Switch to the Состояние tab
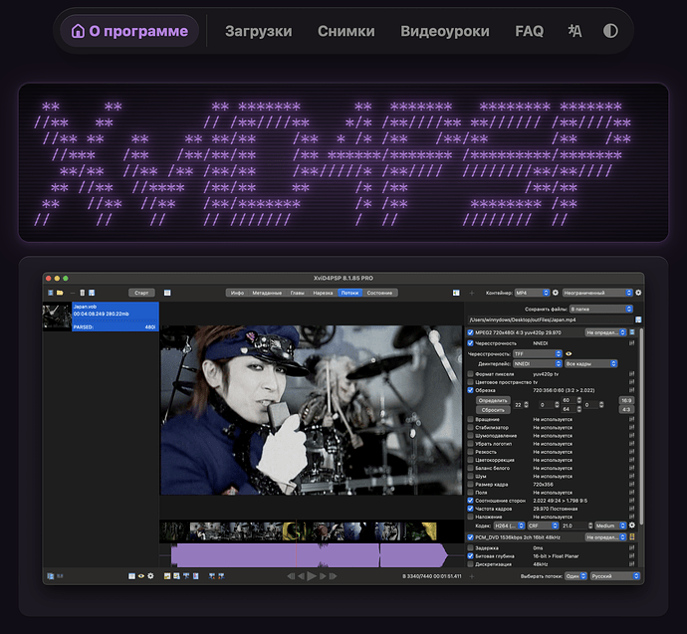Screen dimensions: 687x634 (380, 293)
